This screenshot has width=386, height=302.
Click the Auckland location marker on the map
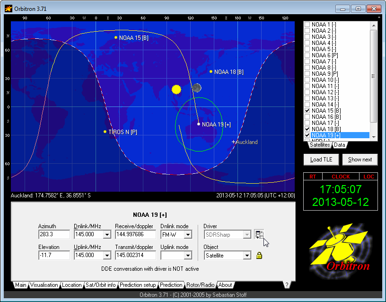pos(233,142)
